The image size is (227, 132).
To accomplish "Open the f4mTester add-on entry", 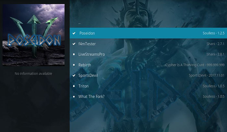I will tap(148, 44).
